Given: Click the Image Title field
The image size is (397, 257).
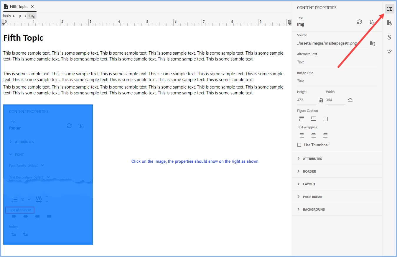Looking at the screenshot, I should click(337, 81).
